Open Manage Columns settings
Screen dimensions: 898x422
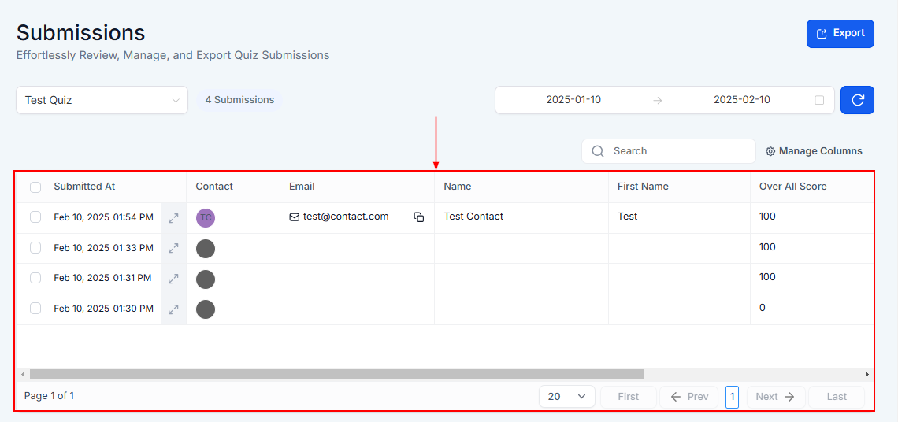(814, 151)
